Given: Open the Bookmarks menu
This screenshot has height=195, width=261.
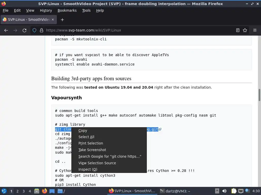Looking at the screenshot, I should (x=67, y=10).
